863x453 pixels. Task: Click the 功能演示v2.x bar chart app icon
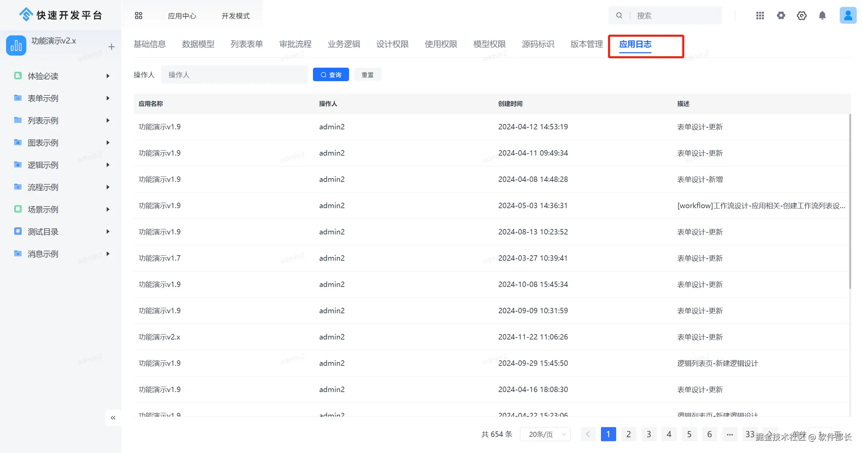point(16,45)
